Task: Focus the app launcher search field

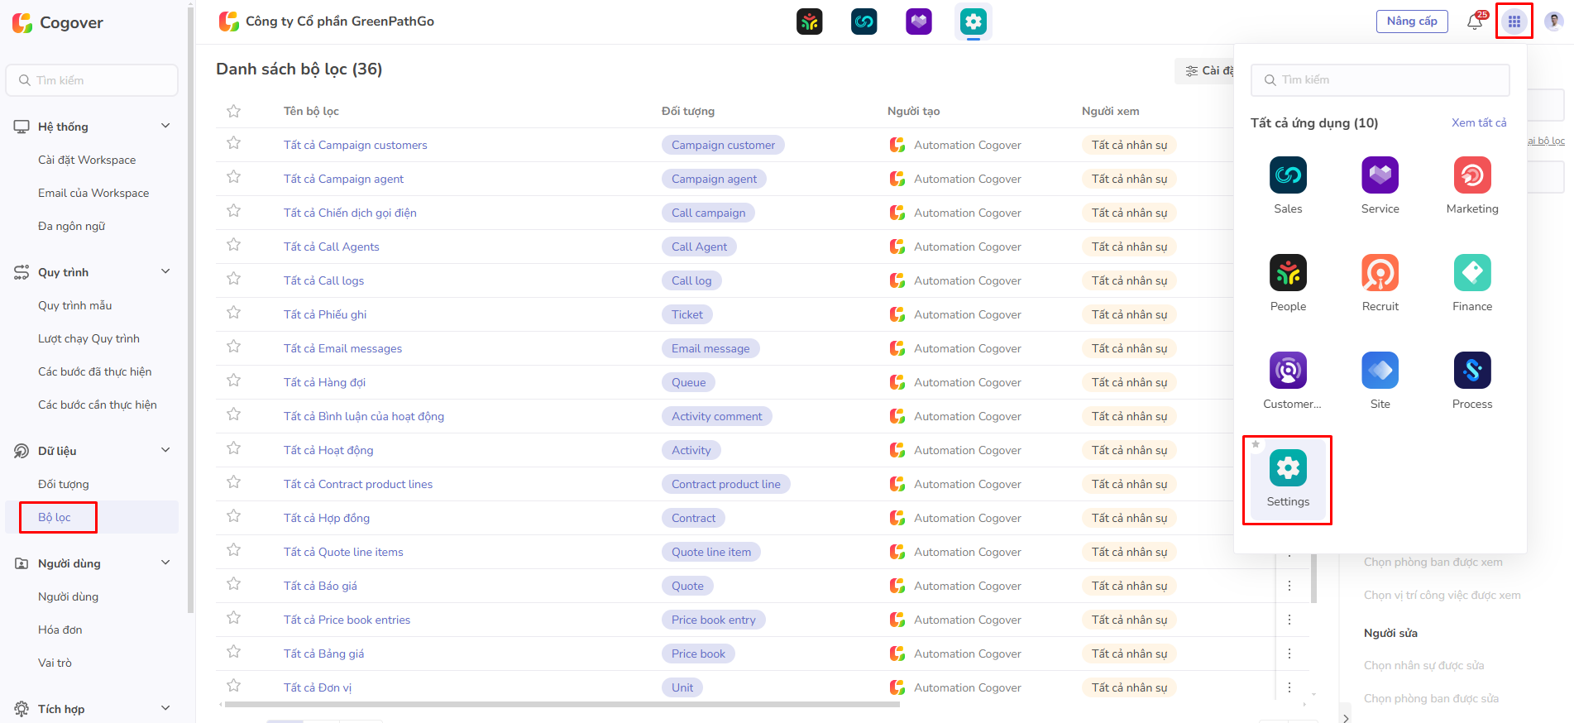Action: [1380, 79]
